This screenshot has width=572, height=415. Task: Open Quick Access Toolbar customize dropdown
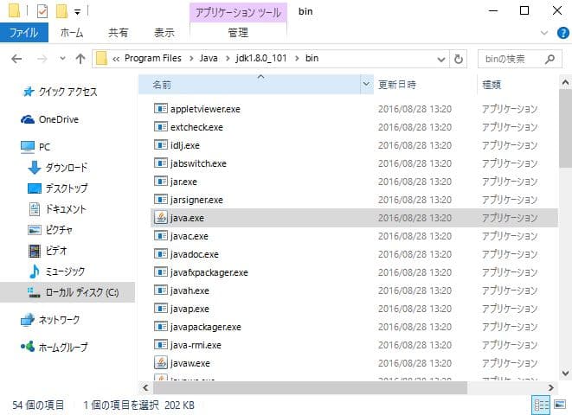[77, 12]
